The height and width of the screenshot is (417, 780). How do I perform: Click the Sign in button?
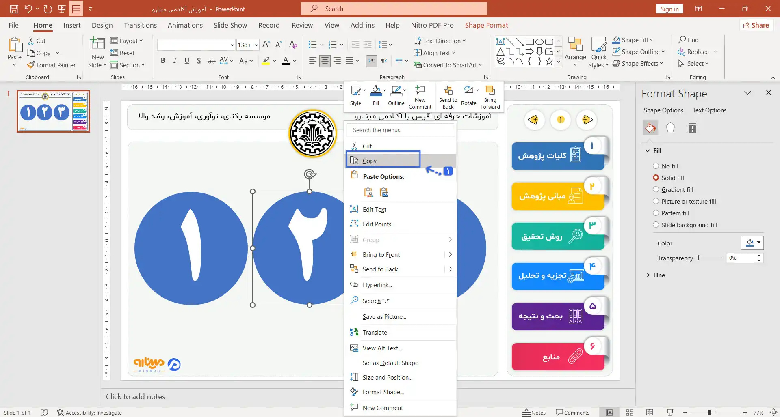(x=669, y=9)
